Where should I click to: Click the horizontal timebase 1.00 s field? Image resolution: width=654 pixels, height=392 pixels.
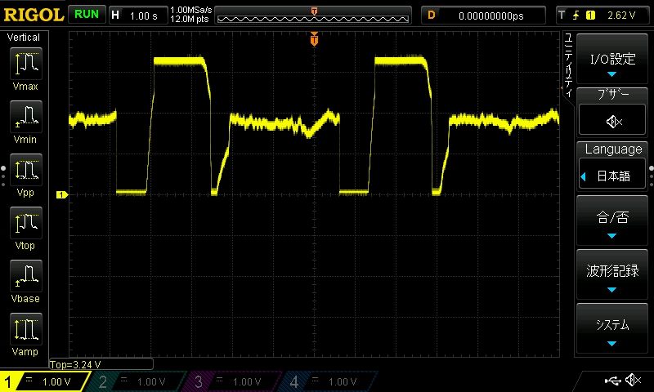[x=137, y=16]
